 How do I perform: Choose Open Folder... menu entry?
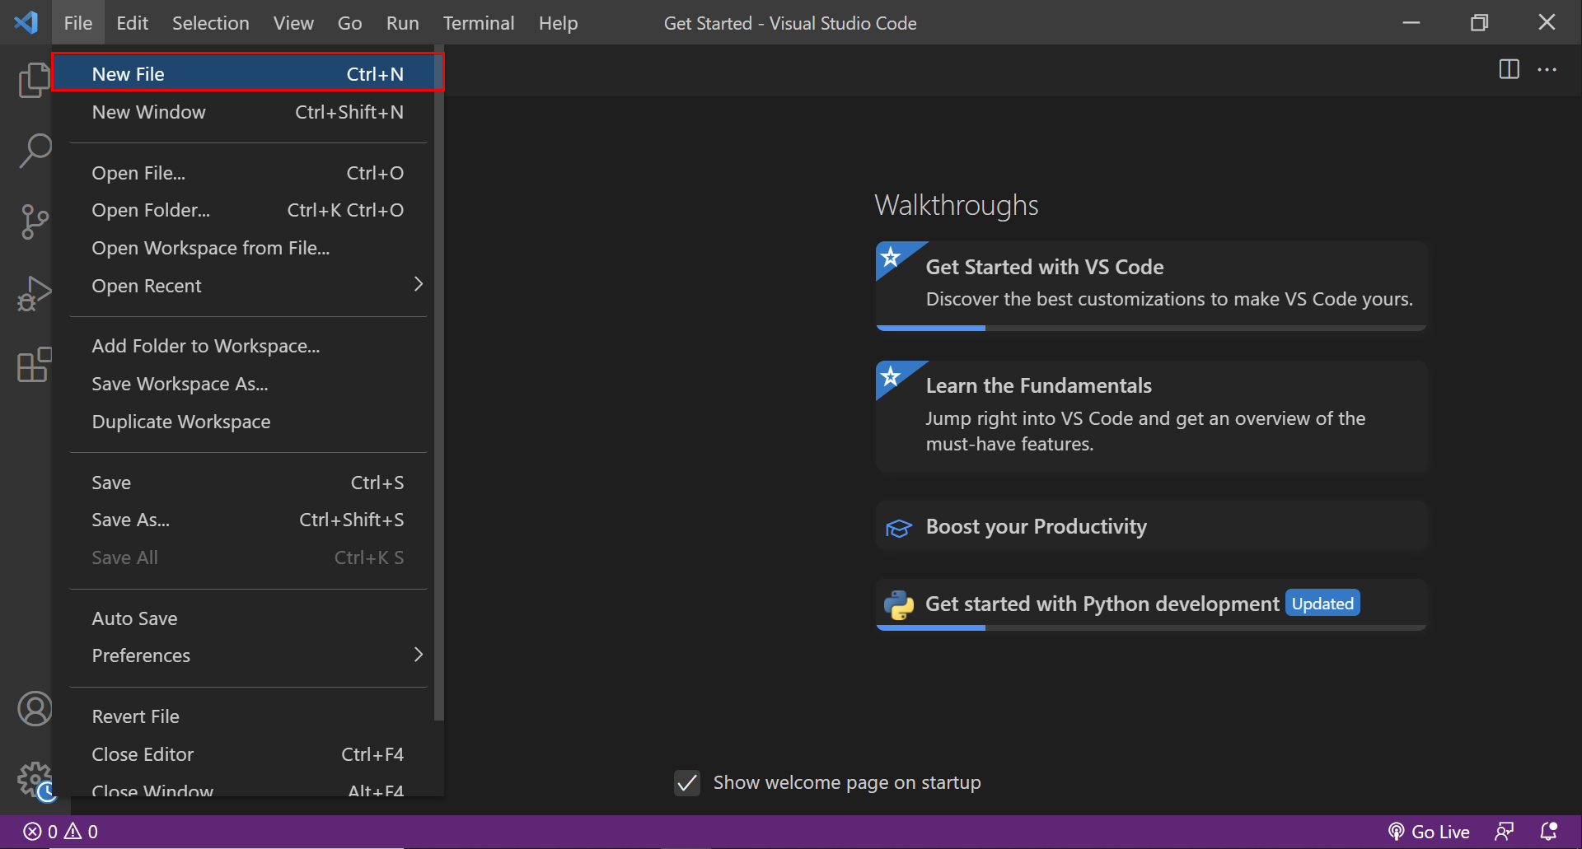coord(248,210)
